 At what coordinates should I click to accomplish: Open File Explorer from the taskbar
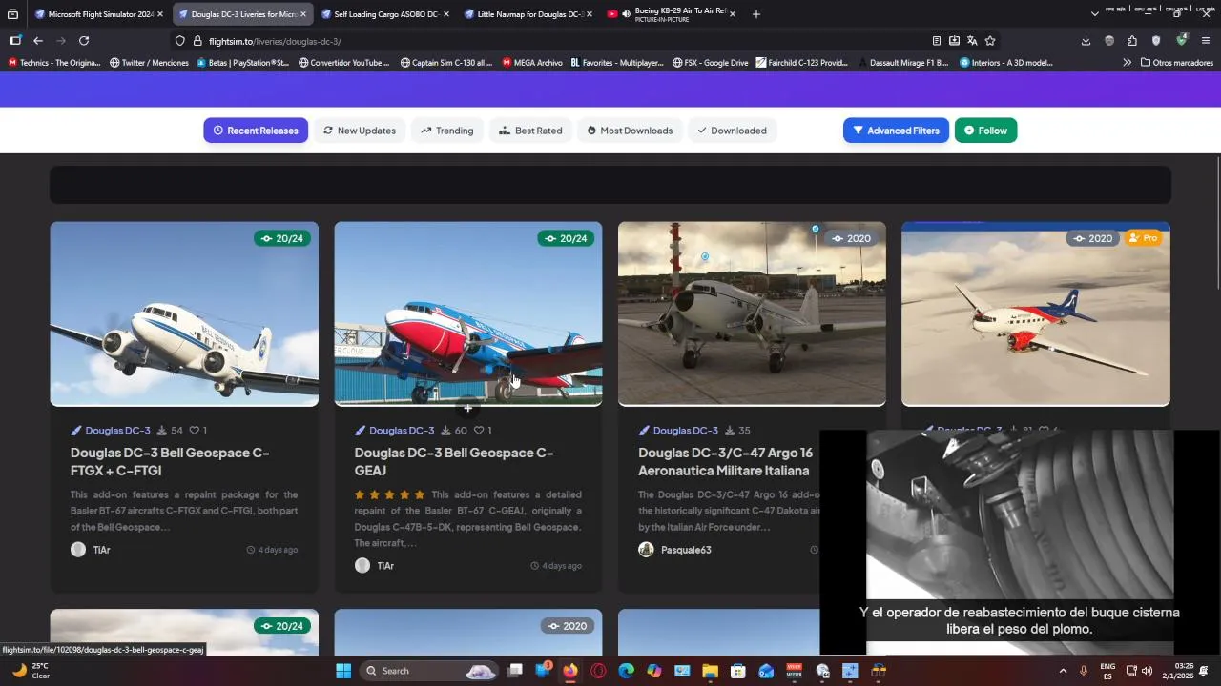(x=710, y=671)
